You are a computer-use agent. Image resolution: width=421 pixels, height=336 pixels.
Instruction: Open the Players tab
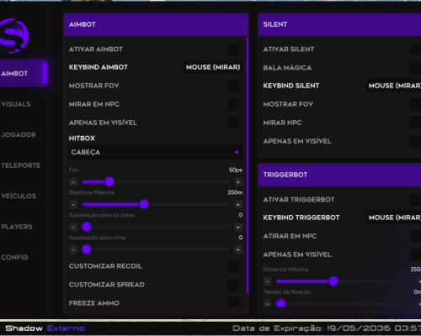click(x=17, y=227)
